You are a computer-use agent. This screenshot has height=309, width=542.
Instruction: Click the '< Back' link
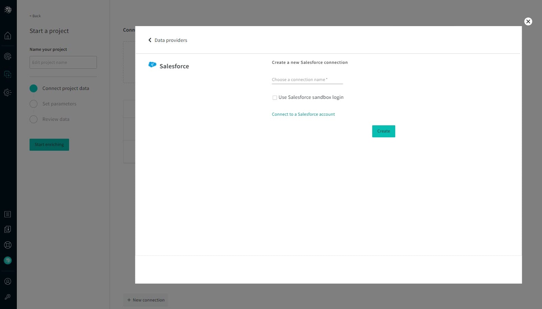[x=35, y=16]
